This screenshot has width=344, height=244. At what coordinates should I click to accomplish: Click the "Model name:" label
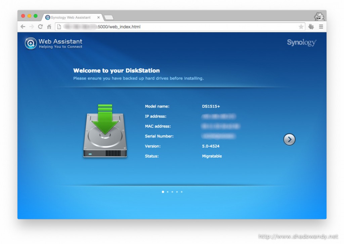(157, 106)
